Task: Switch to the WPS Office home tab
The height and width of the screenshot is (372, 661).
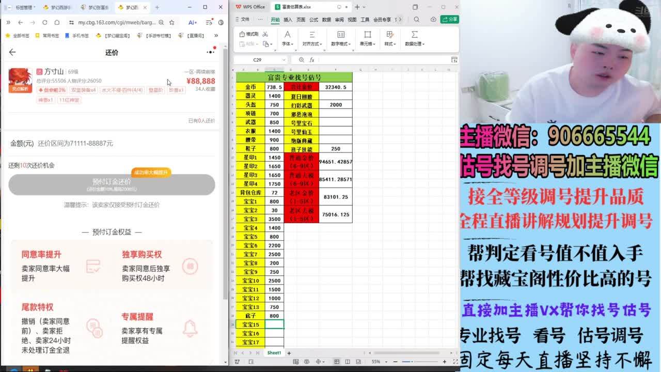Action: click(x=251, y=7)
